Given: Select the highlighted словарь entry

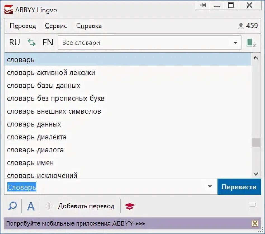Looking at the screenshot, I should coord(128,60).
